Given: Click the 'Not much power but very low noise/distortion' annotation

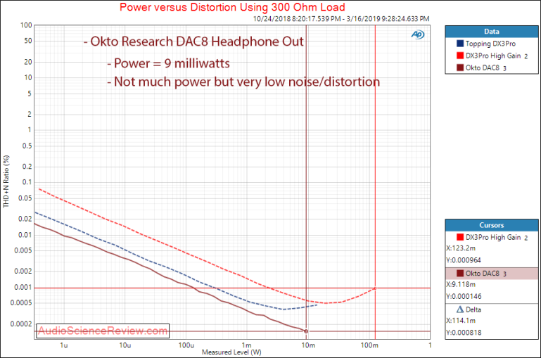Looking at the screenshot, I should pos(243,82).
